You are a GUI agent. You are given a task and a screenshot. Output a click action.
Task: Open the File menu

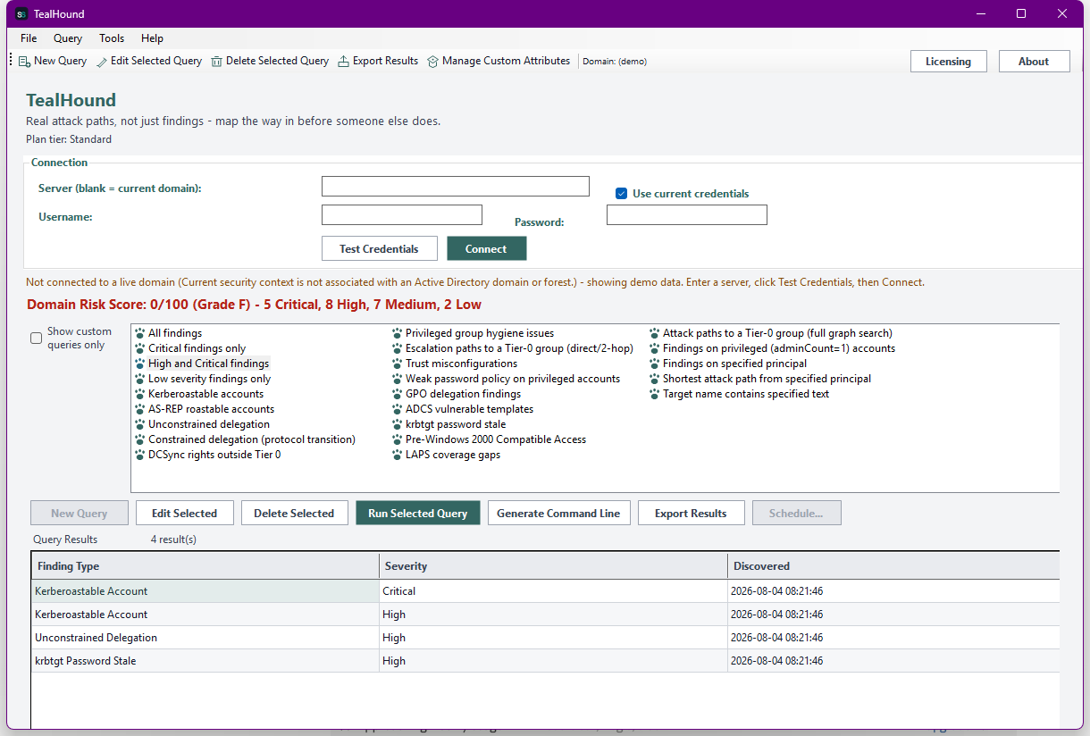tap(29, 38)
